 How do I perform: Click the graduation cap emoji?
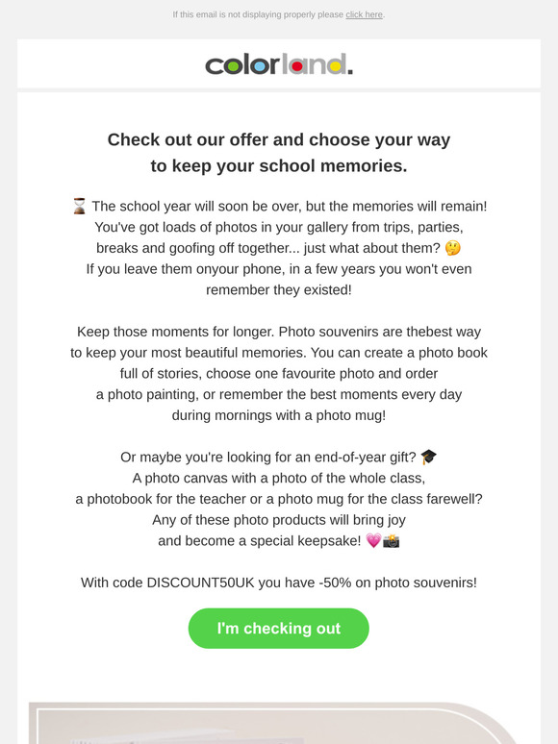(428, 457)
